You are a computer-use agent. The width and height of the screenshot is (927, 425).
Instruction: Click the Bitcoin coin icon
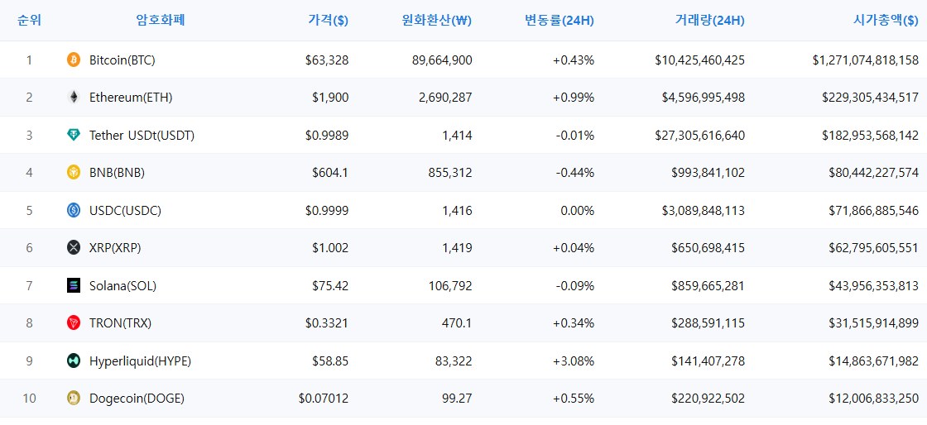(x=74, y=60)
